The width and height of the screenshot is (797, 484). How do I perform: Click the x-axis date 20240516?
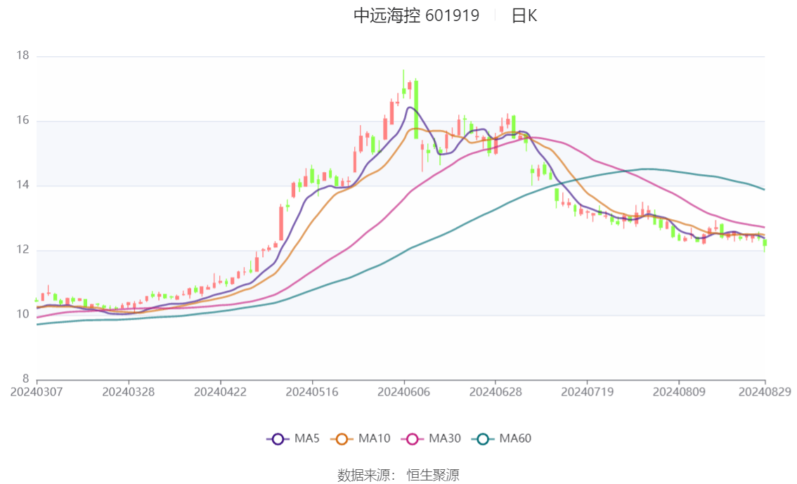312,392
